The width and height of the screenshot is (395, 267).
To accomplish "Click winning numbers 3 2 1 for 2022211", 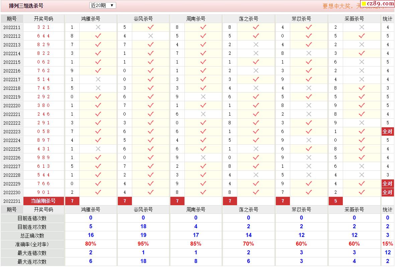I will 43,27.
